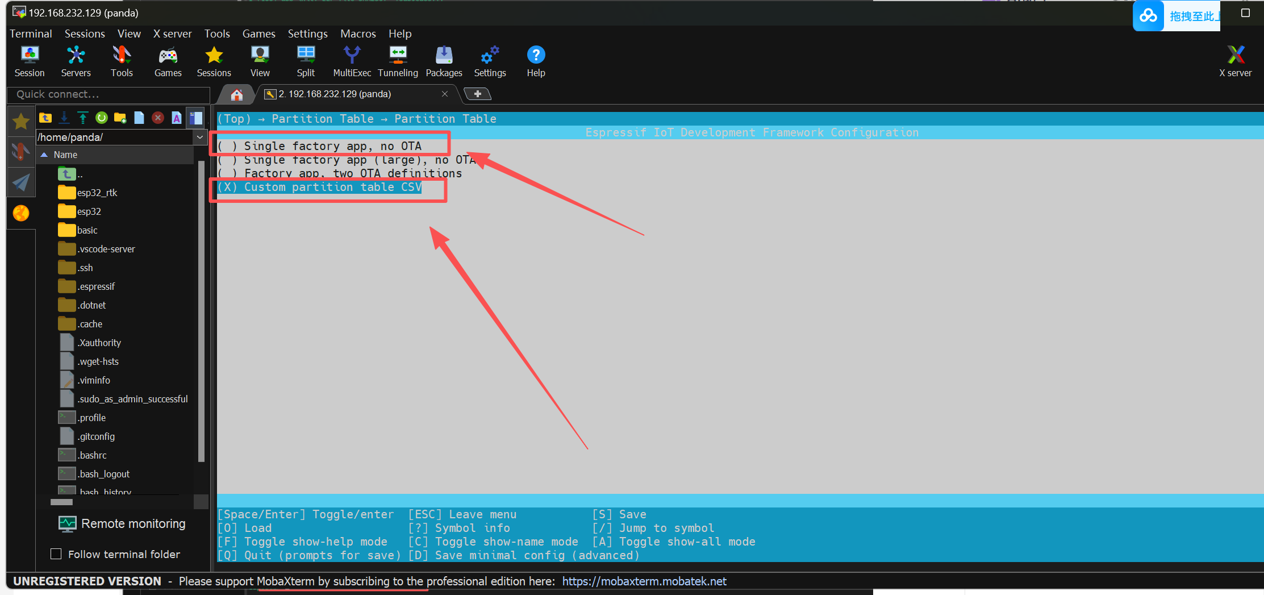Select Single factory app (large), no OTA
1264x595 pixels.
tap(347, 160)
